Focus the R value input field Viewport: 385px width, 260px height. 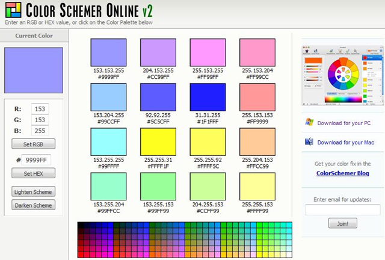coord(40,109)
